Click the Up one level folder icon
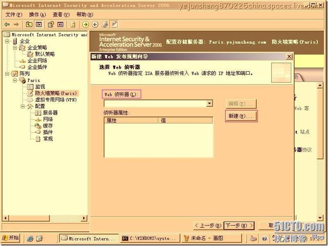 click(x=29, y=25)
